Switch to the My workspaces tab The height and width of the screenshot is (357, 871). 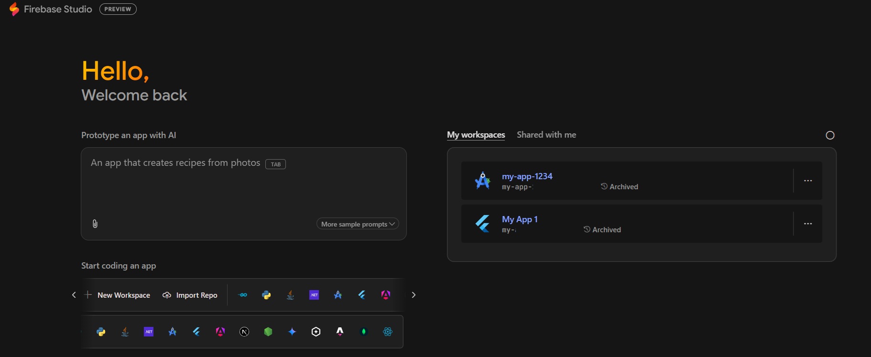pos(476,135)
